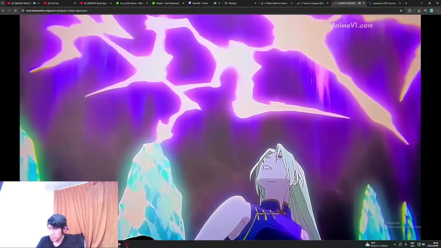Open the weather widget showing 16°C
Screen dimensions: 441x248
377,244
